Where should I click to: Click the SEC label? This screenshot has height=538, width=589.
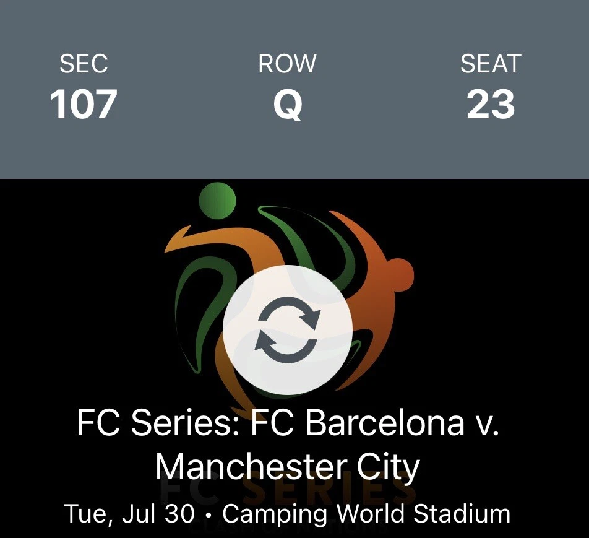[x=84, y=64]
